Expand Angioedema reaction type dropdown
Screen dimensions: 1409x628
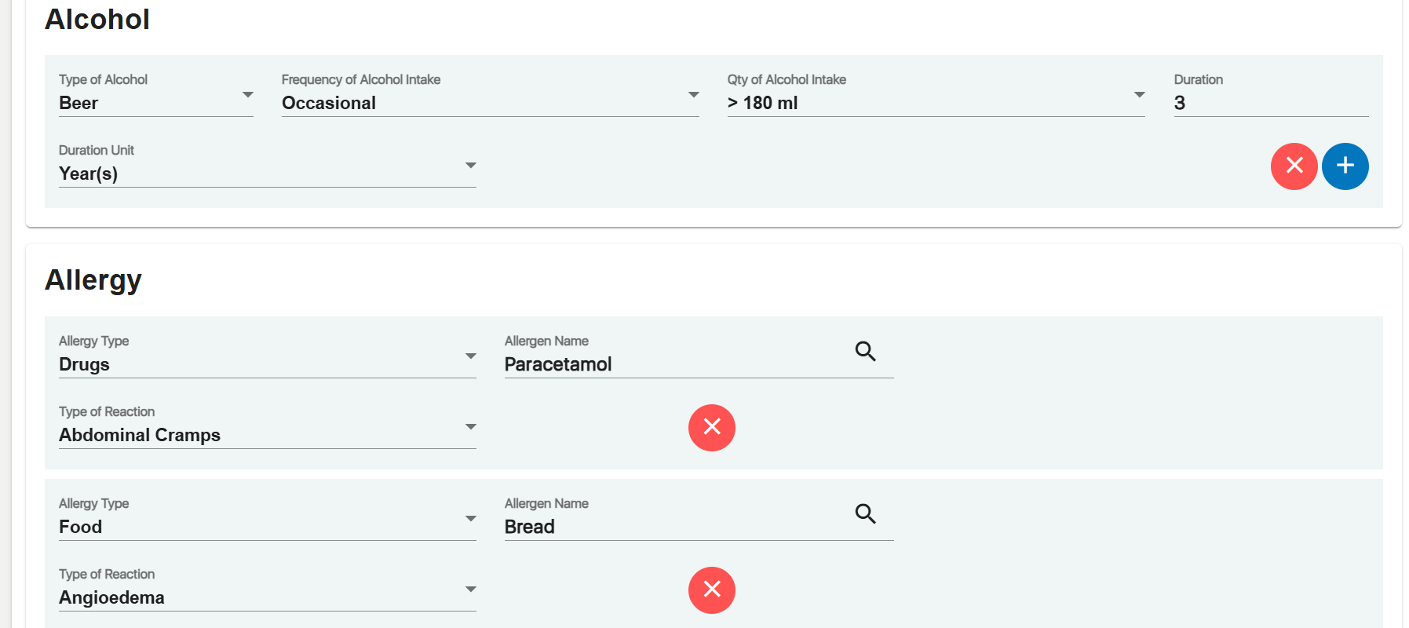[x=470, y=590]
